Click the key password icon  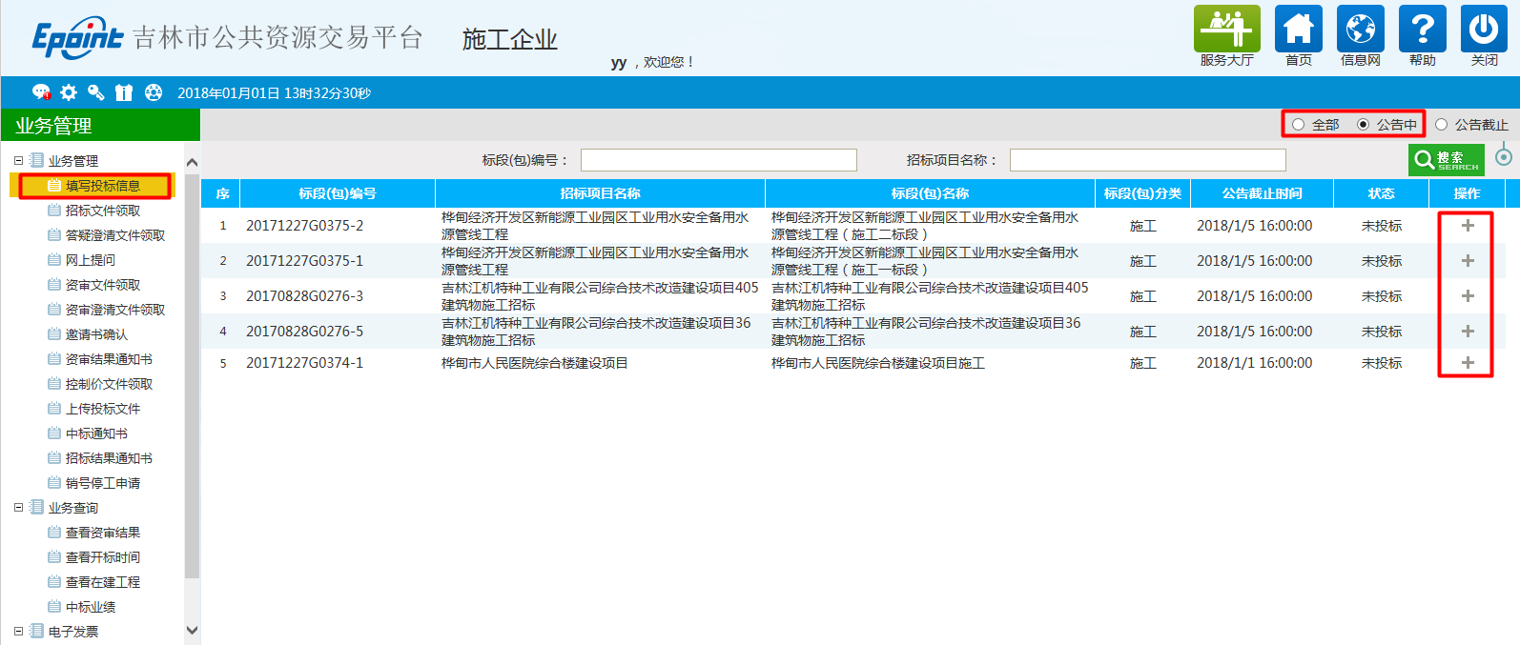point(96,92)
